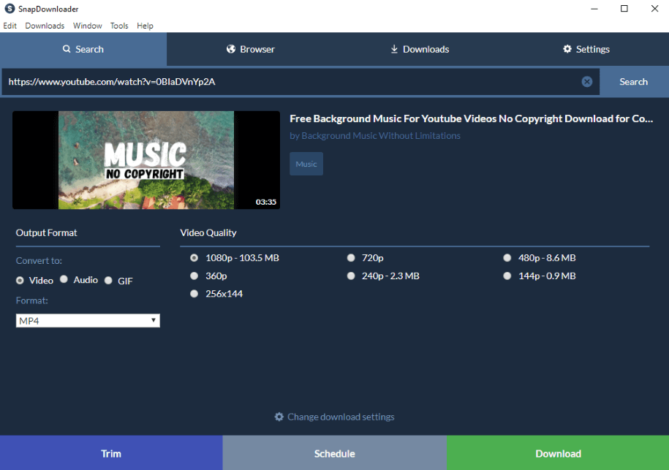Select GIF as the conversion type

click(x=108, y=280)
